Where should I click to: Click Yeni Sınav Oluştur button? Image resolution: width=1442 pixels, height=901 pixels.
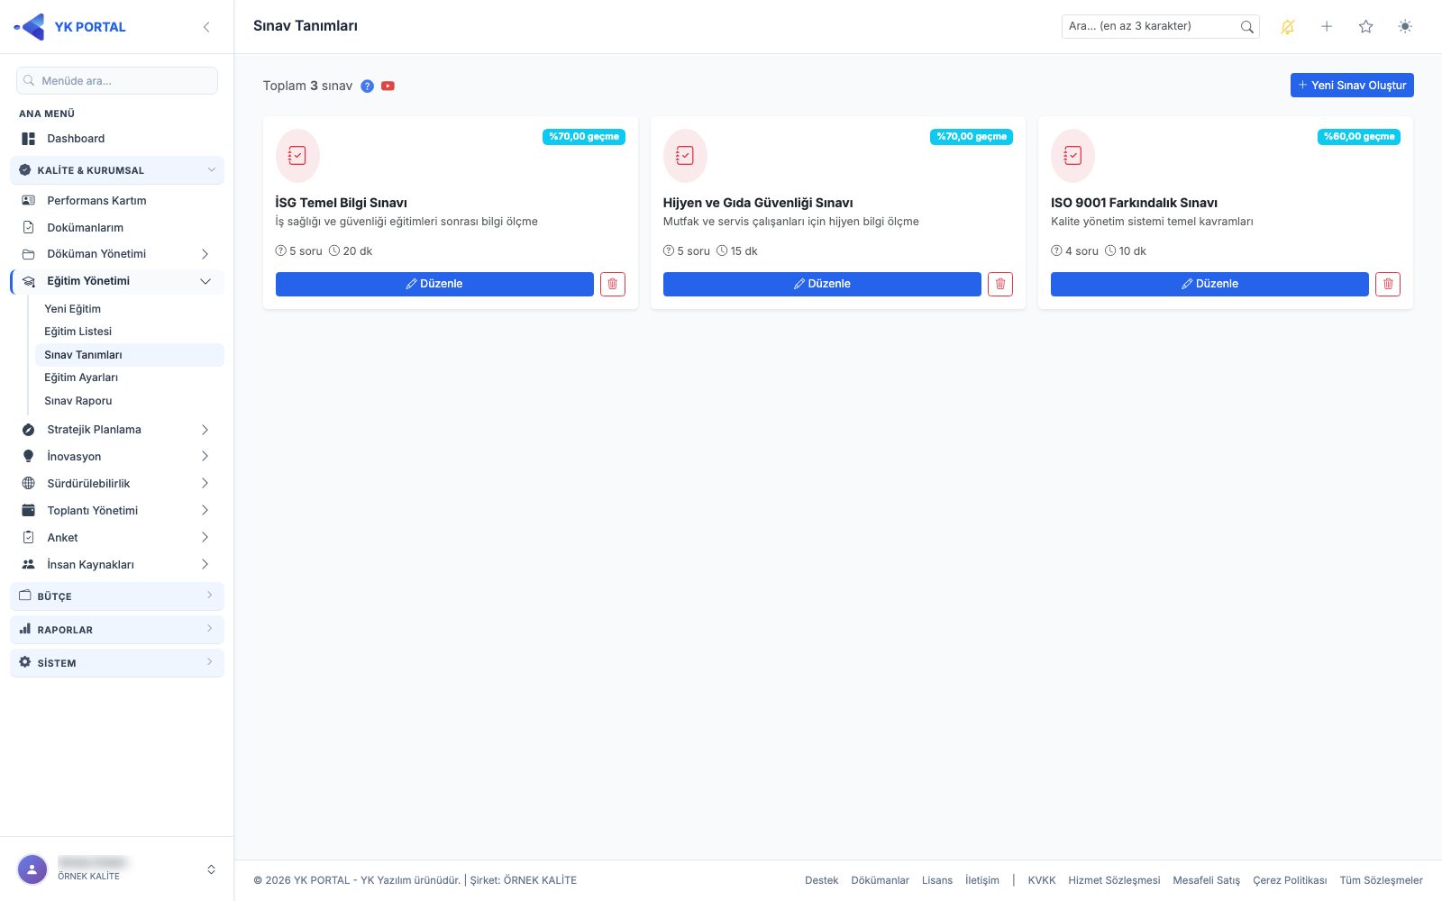(1352, 86)
